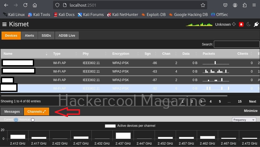Sort devices by Phy column

tap(94, 54)
